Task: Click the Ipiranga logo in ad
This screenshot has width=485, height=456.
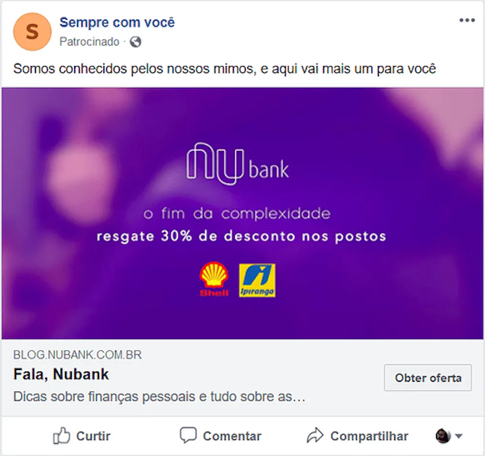Action: [257, 280]
